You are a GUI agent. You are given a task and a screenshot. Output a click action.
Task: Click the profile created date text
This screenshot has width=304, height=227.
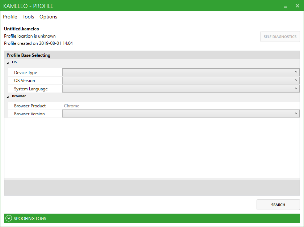click(x=38, y=43)
